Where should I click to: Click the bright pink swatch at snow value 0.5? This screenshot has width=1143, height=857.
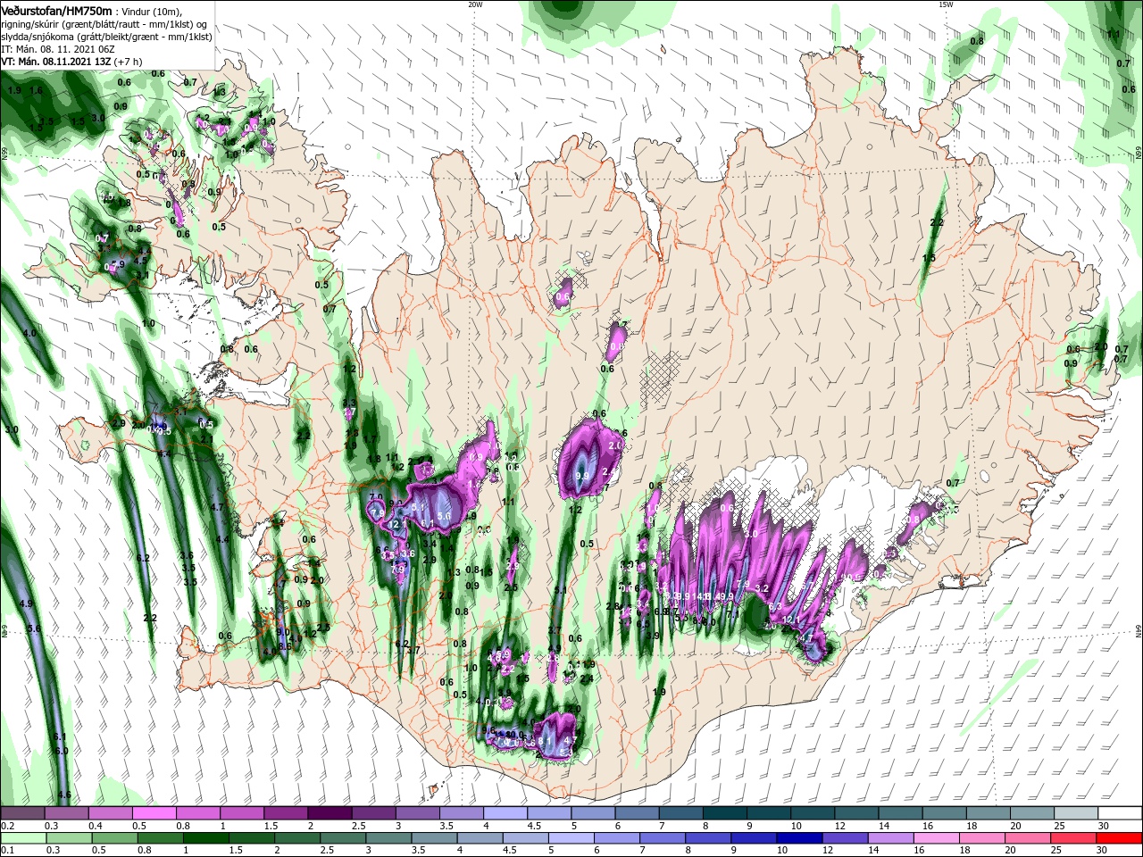pyautogui.click(x=154, y=814)
